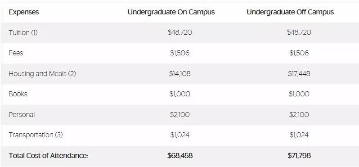
Task: Select on-campus transportation value $1,024
Action: (x=180, y=135)
